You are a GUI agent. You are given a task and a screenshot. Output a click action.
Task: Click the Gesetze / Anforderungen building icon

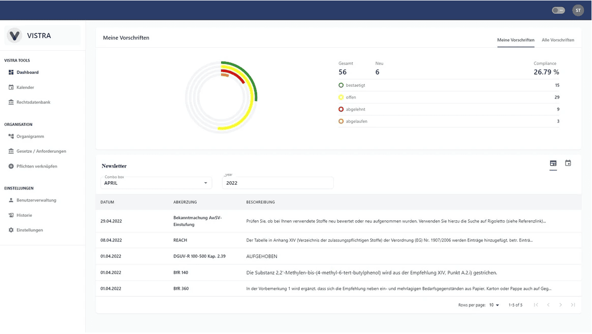(x=11, y=151)
